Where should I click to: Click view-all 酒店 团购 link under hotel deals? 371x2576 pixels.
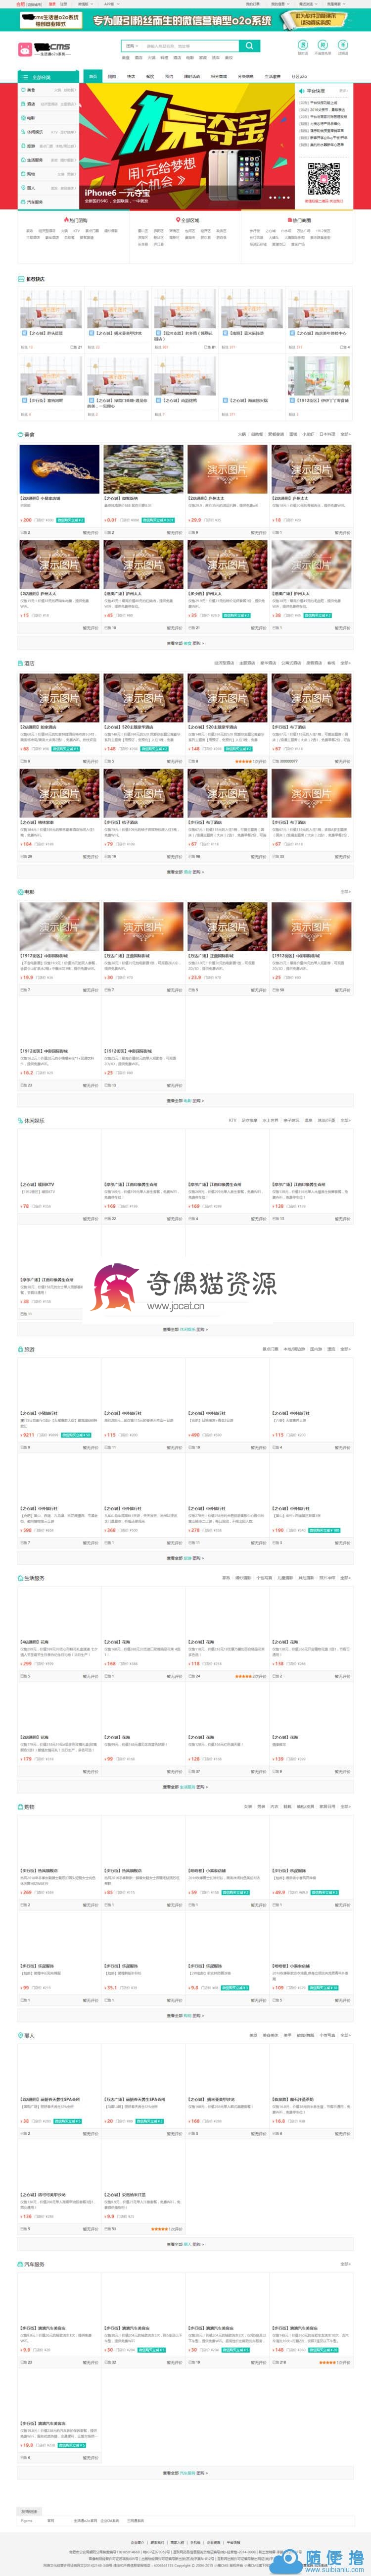(185, 872)
